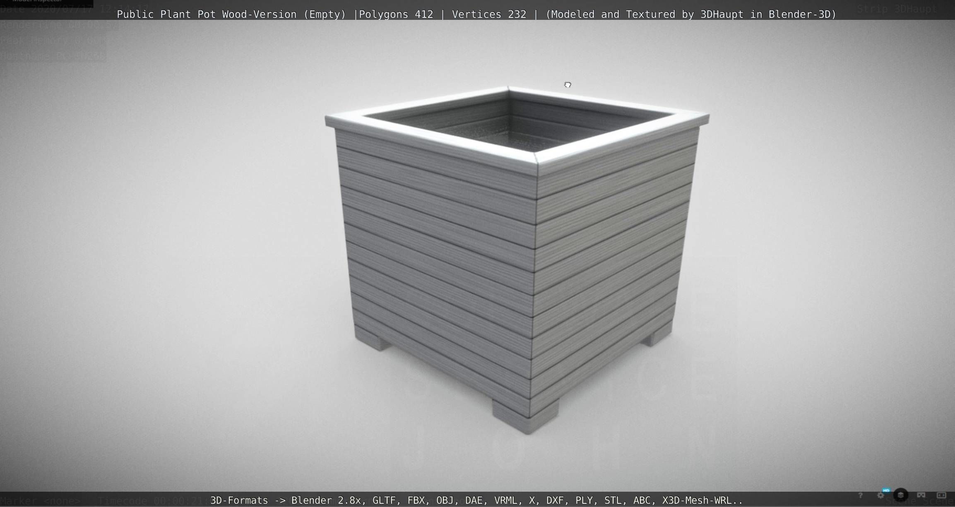
Task: Click the title text 'Public Plant Pot Wood-Version (Empty)'
Action: point(231,14)
